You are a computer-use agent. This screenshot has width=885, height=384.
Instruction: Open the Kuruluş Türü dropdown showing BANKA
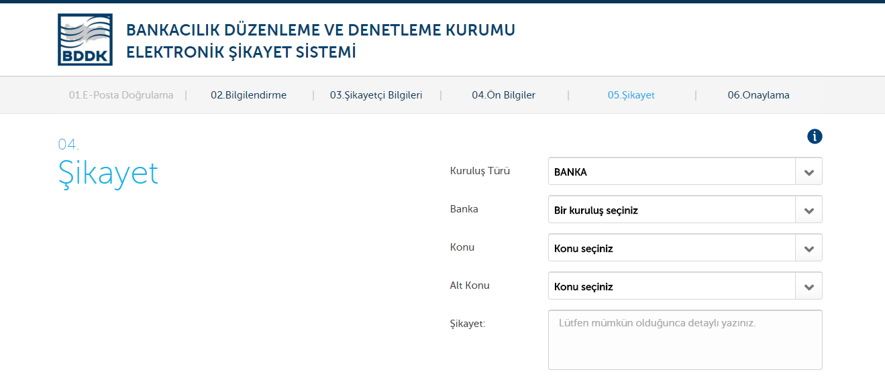point(685,172)
